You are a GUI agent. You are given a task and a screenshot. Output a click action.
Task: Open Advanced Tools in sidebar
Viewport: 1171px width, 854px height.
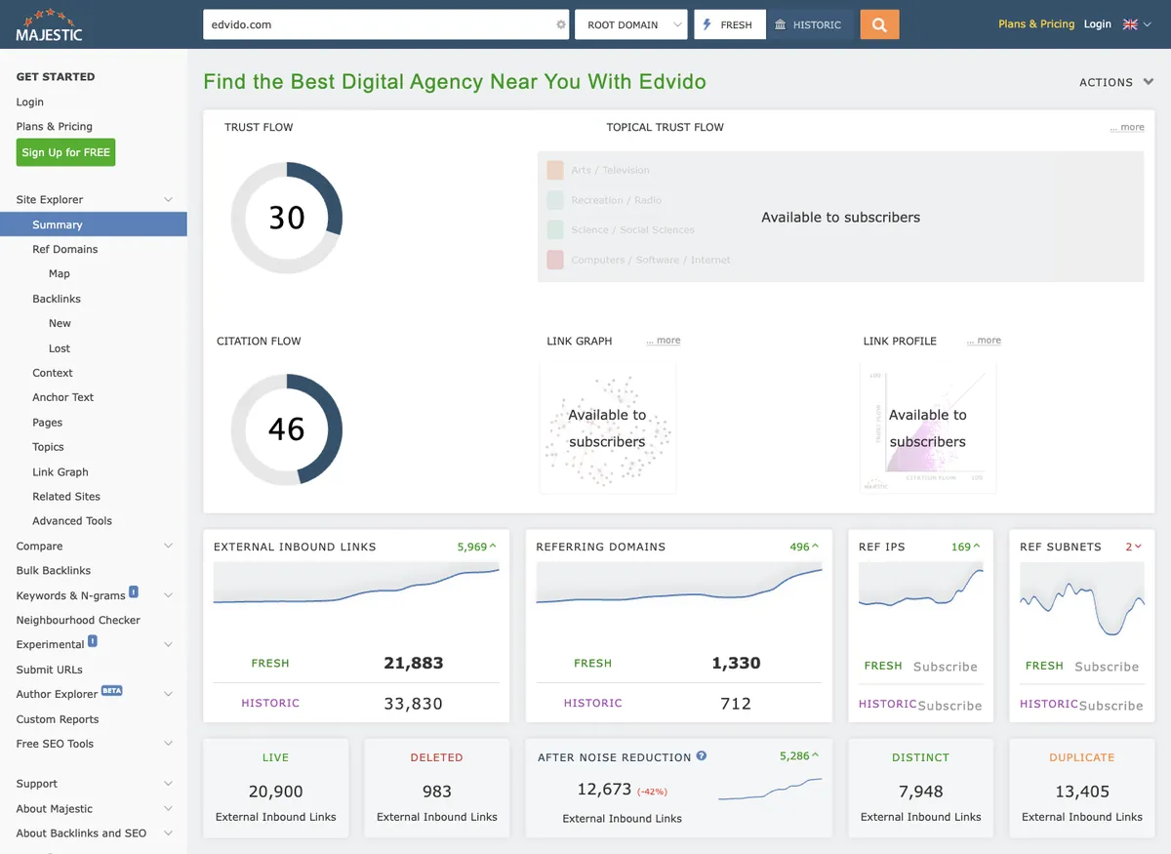point(72,521)
